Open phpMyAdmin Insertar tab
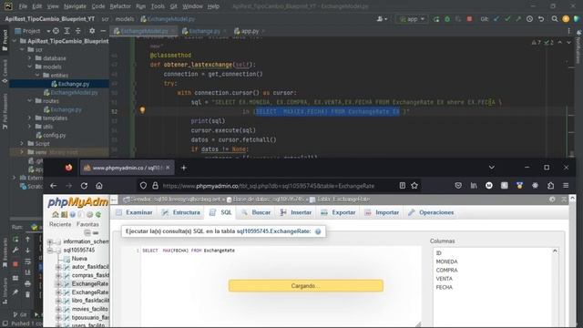Screen dimensions: 583x328 tap(295, 212)
